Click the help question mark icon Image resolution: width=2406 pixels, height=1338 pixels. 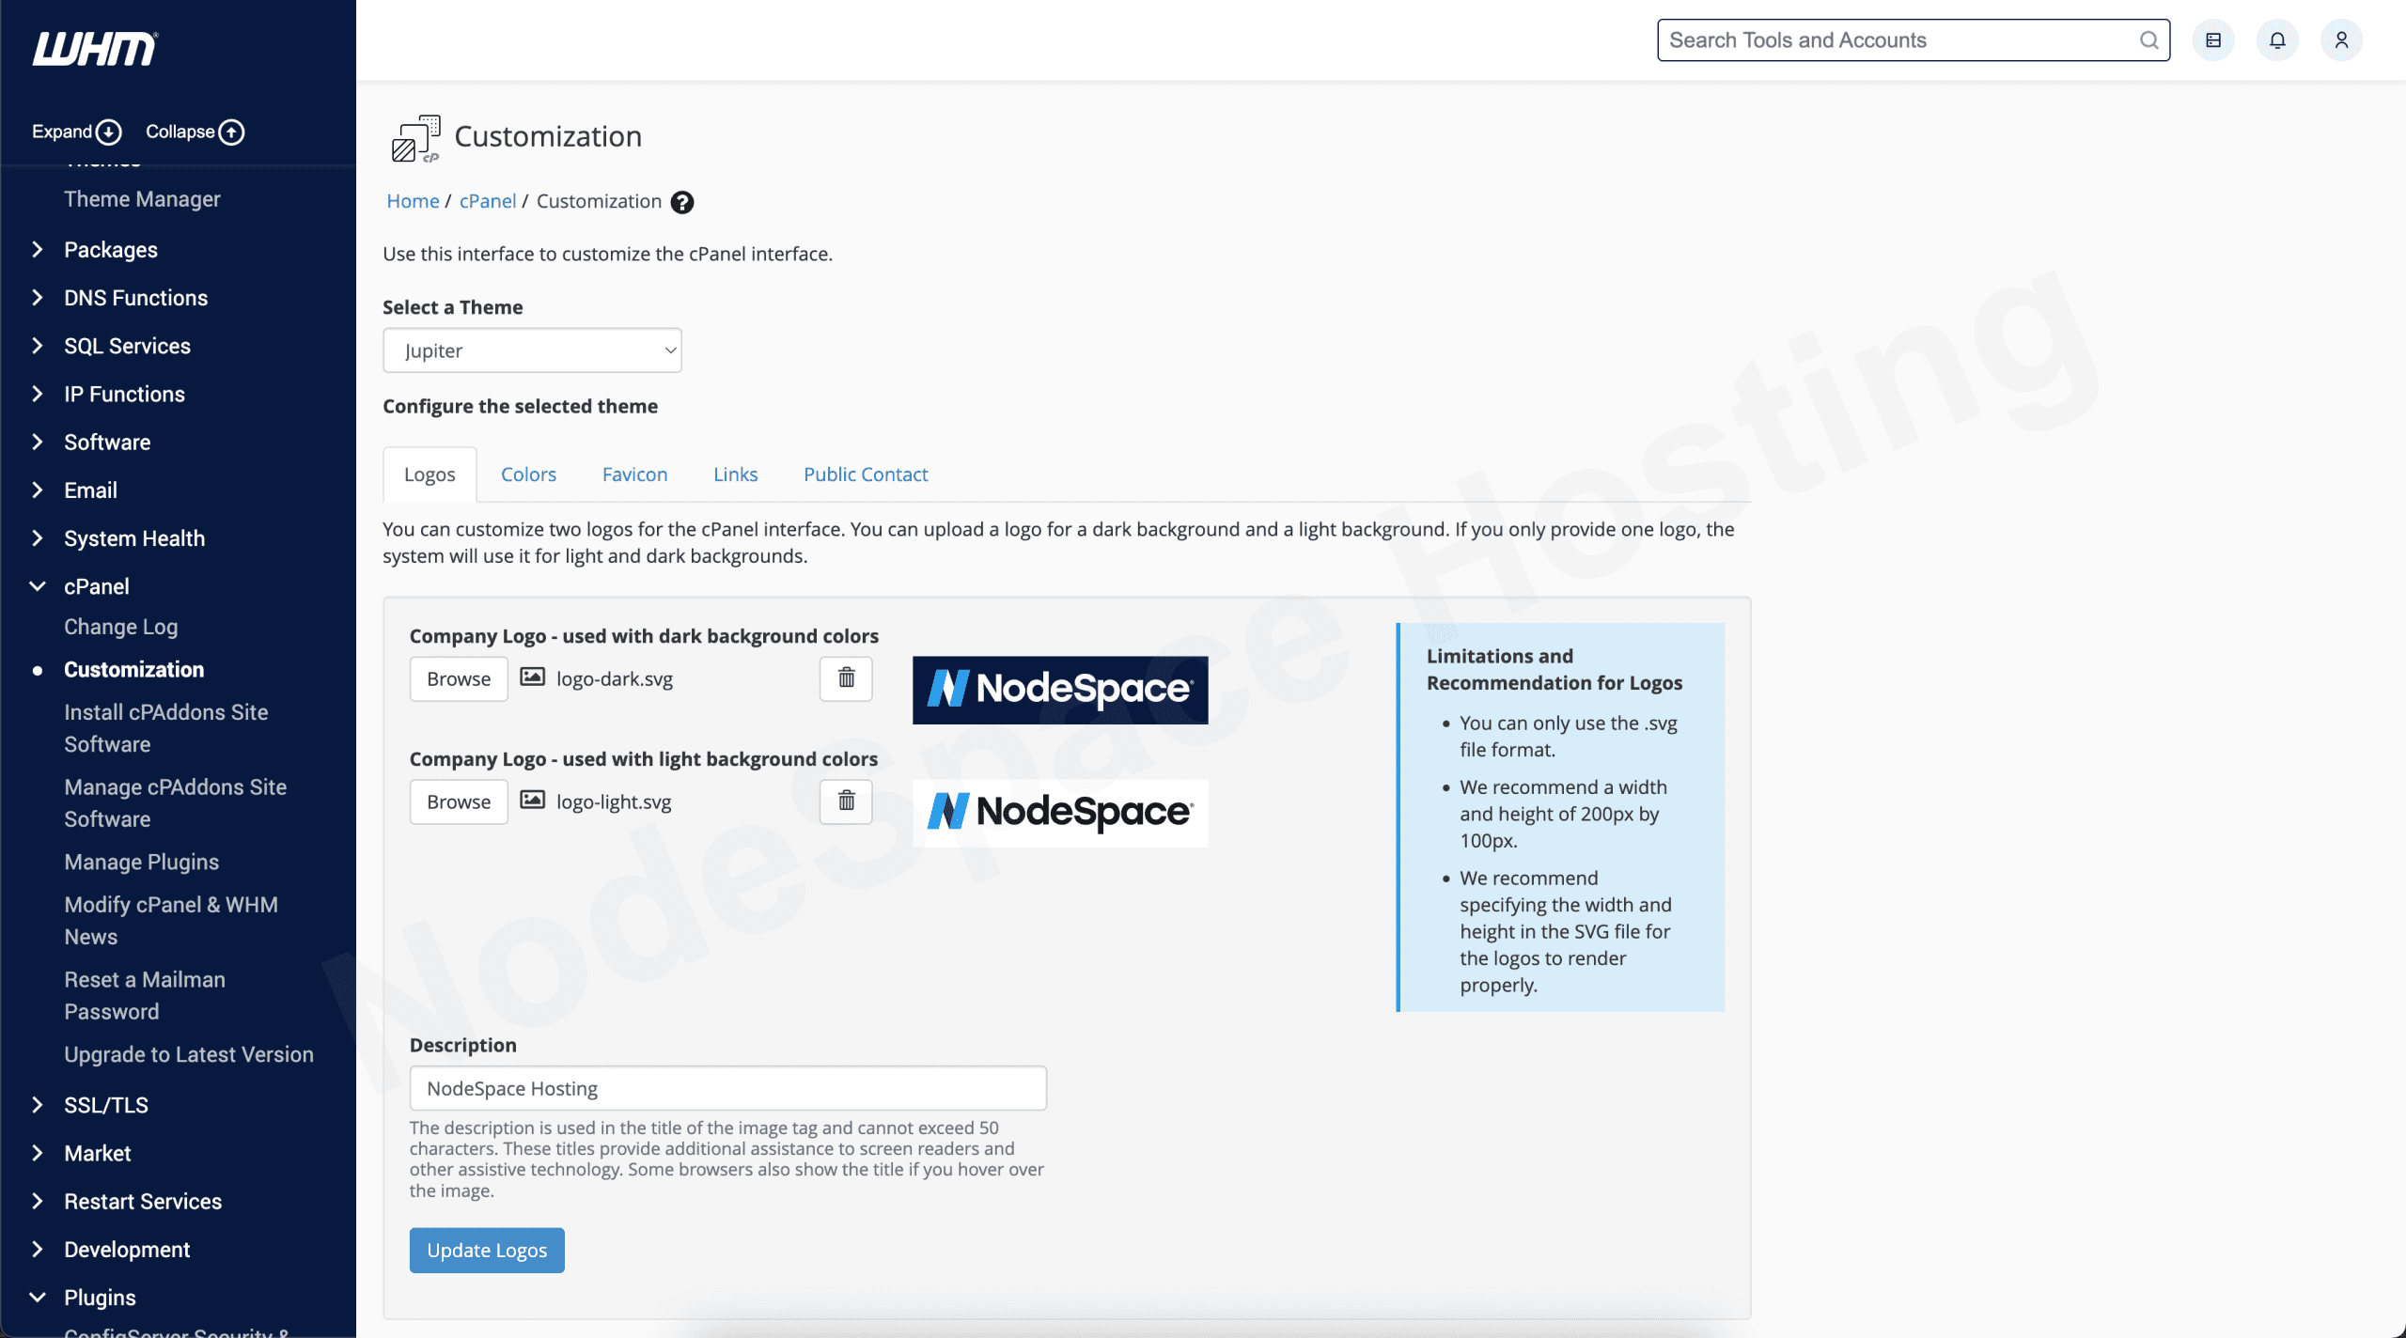tap(682, 202)
